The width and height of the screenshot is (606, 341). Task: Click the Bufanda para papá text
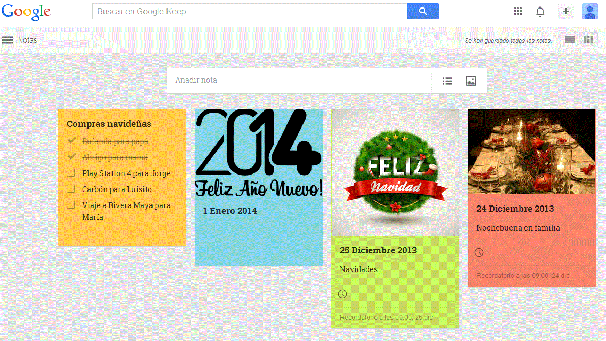[115, 141]
